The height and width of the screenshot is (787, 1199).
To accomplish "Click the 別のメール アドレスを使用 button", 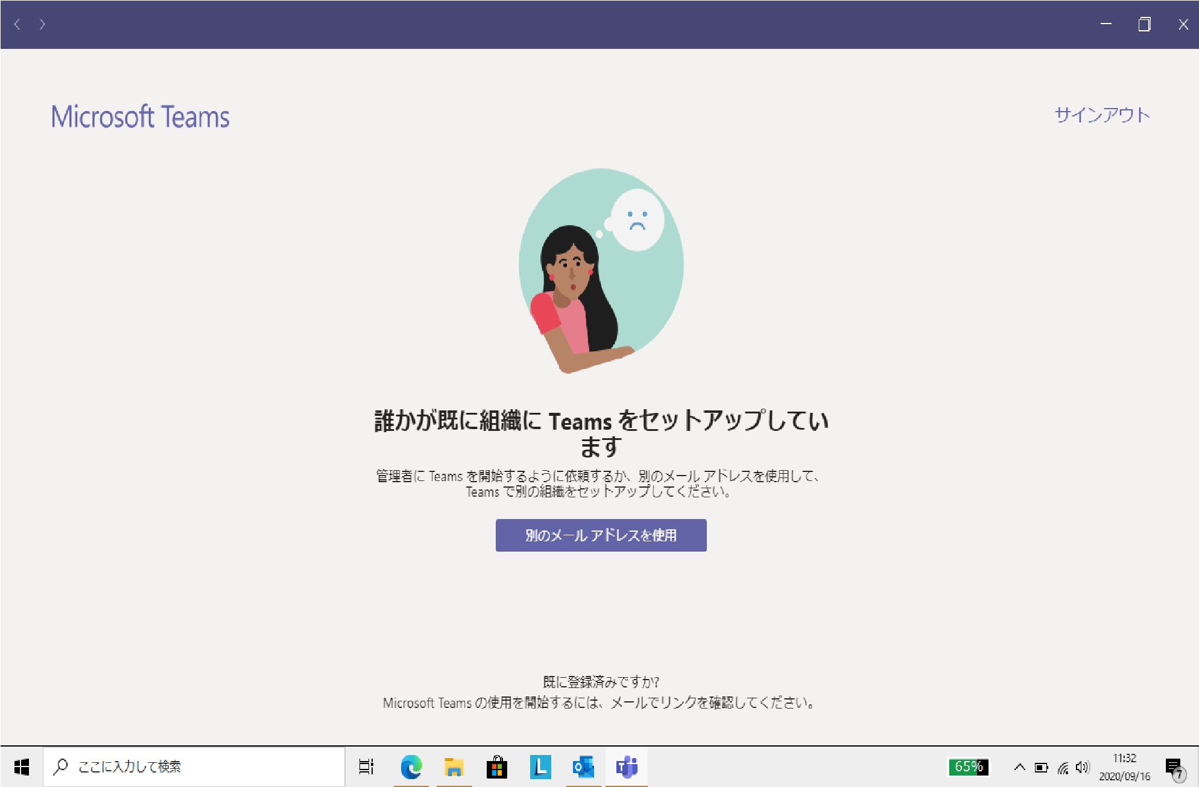I will pyautogui.click(x=601, y=535).
